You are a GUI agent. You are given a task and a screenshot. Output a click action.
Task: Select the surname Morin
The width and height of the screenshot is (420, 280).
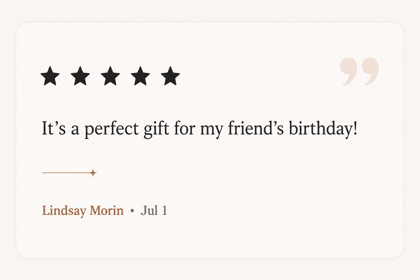(107, 211)
